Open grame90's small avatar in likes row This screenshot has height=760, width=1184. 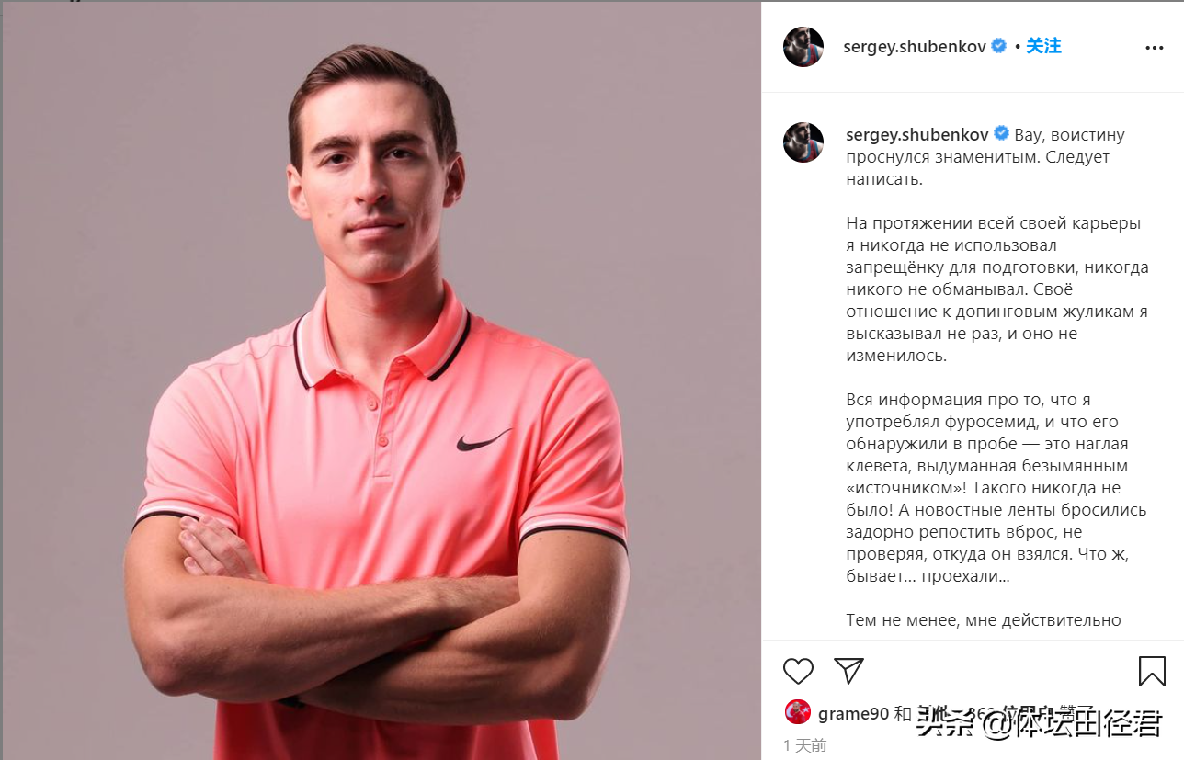point(797,712)
